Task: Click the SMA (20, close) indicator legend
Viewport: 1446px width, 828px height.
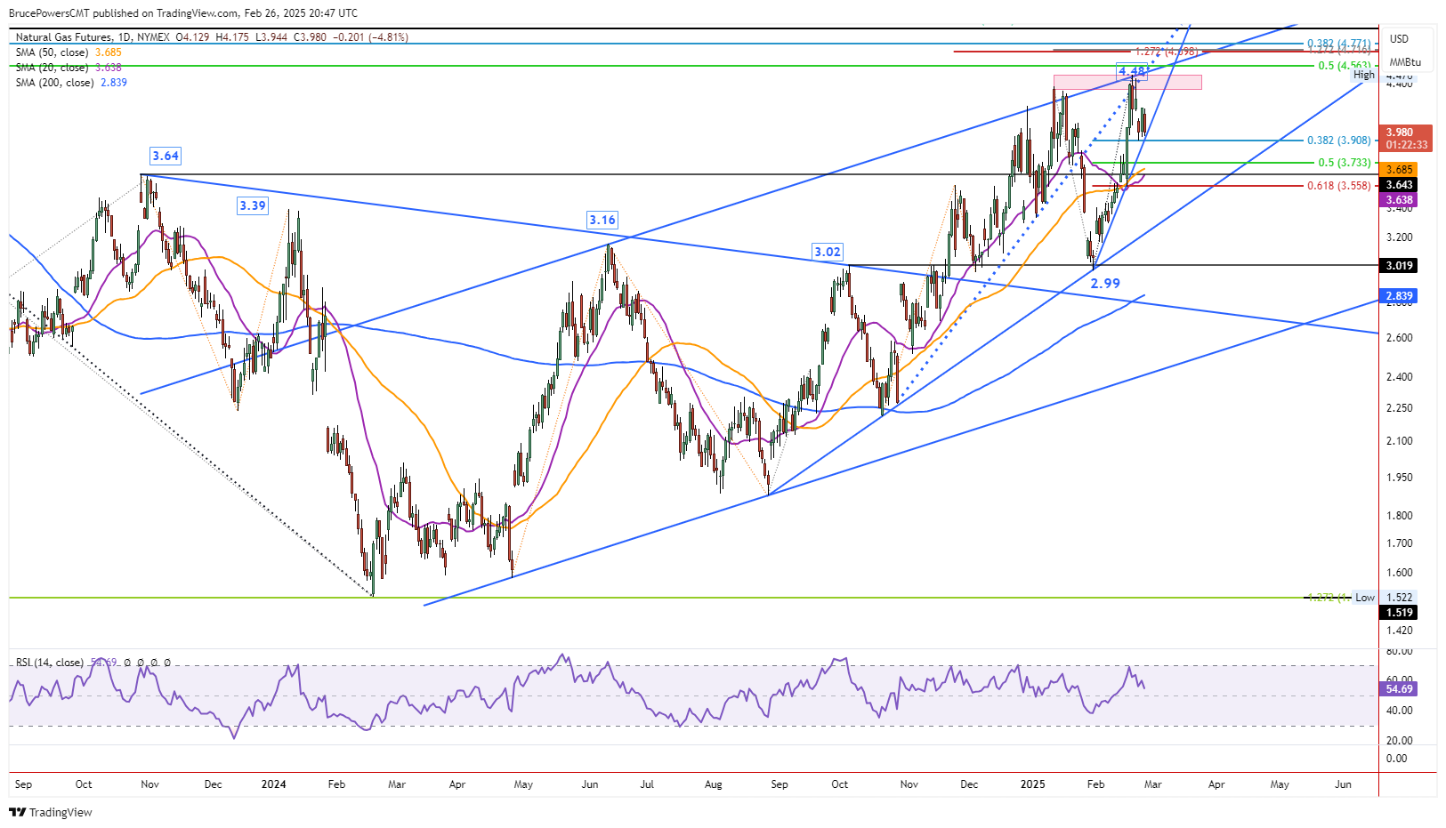Action: (69, 68)
